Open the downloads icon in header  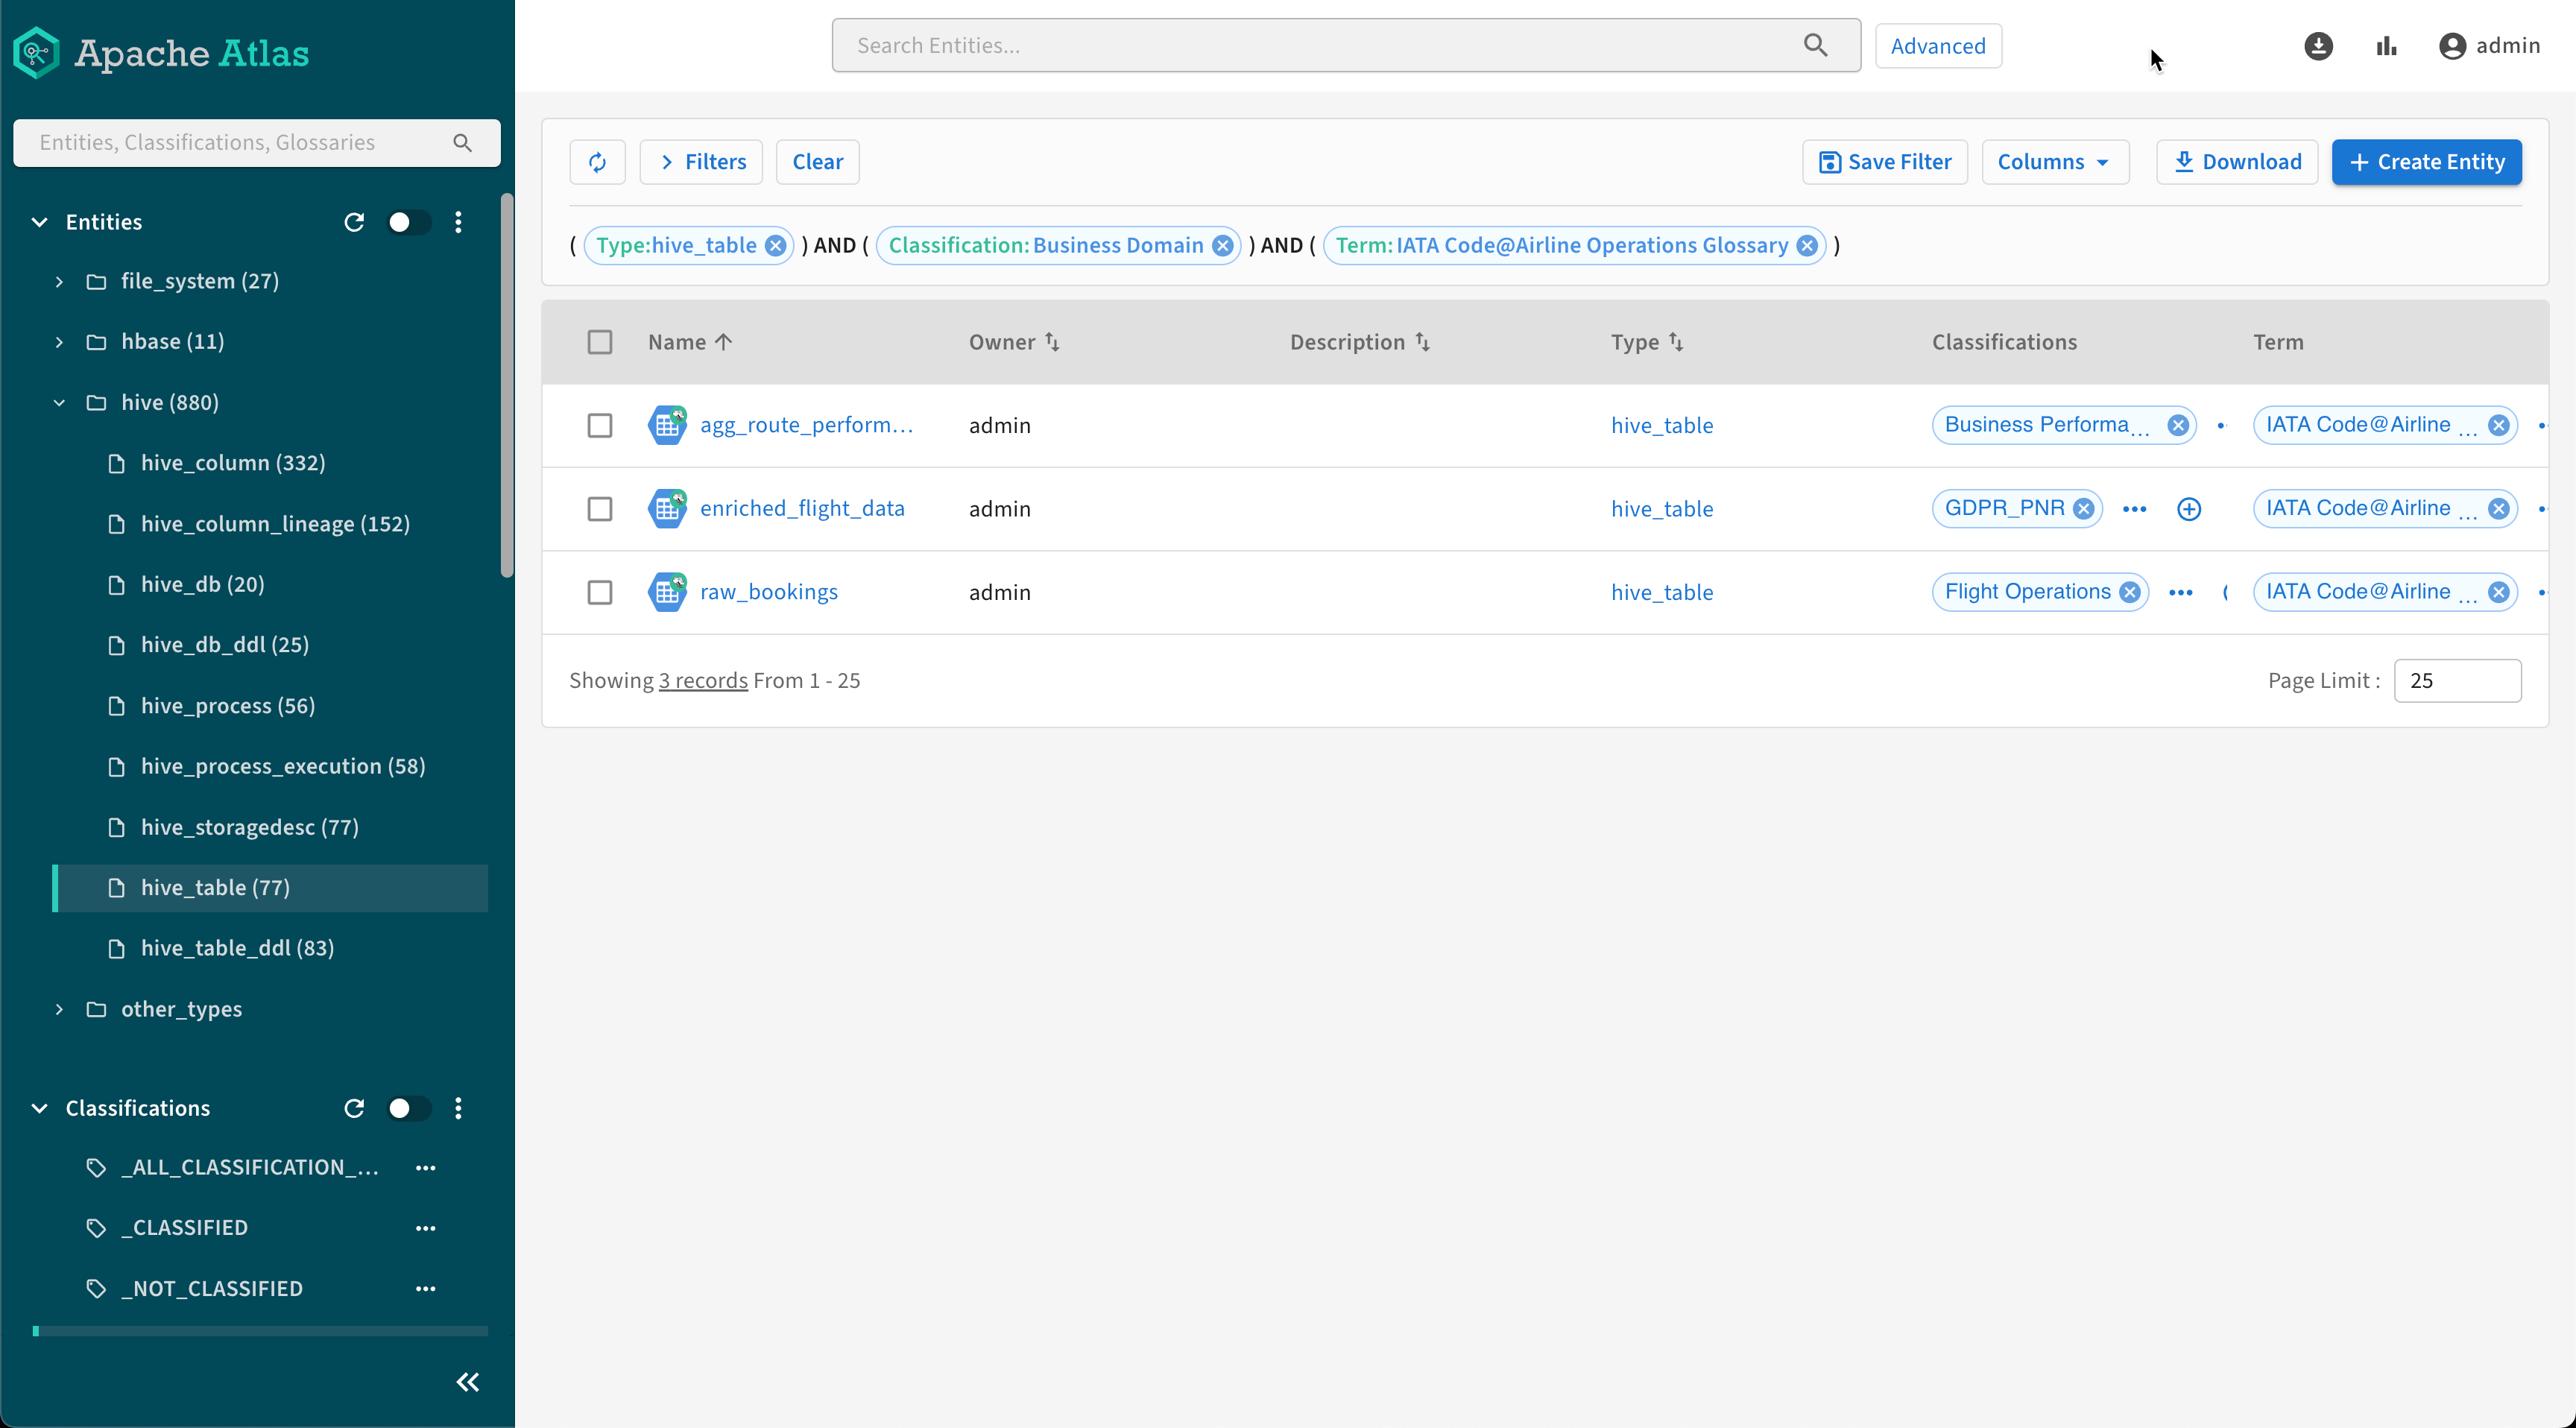click(x=2318, y=46)
